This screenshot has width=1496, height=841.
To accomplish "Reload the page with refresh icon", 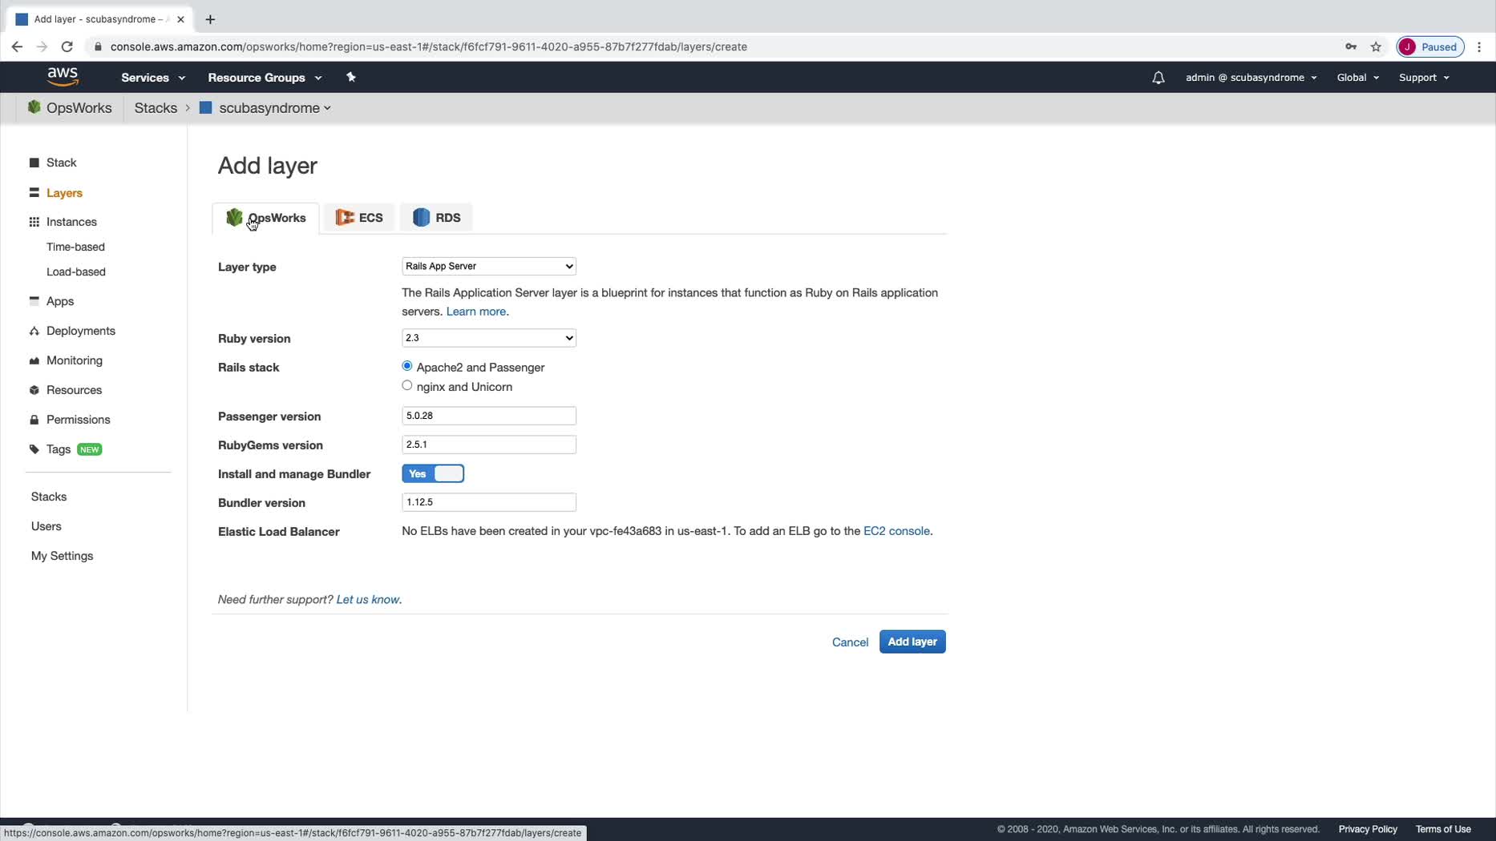I will coord(67,46).
